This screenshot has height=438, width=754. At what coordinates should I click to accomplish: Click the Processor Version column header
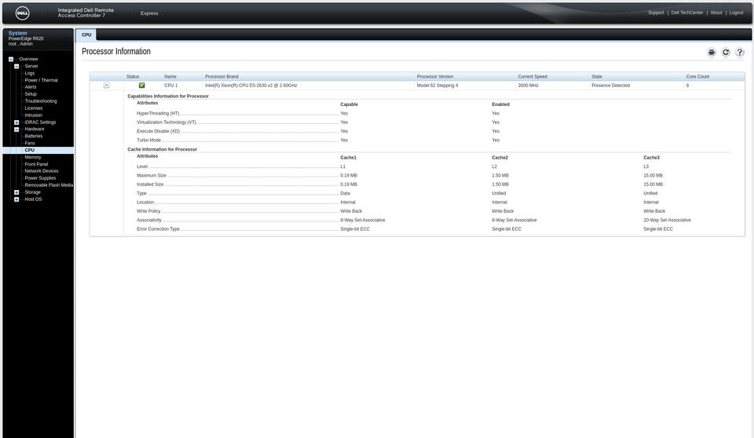click(x=434, y=76)
